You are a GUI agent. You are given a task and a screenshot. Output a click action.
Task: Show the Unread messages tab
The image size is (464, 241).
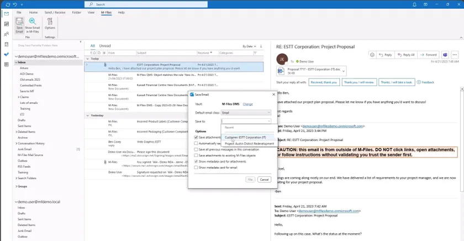coord(105,46)
